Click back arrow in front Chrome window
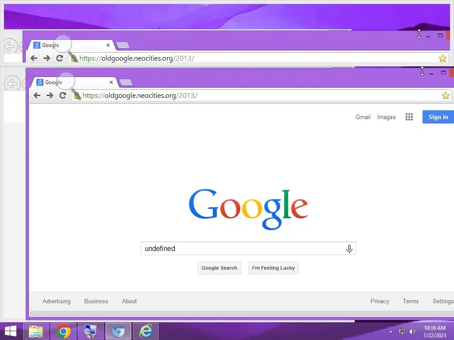 coord(37,96)
